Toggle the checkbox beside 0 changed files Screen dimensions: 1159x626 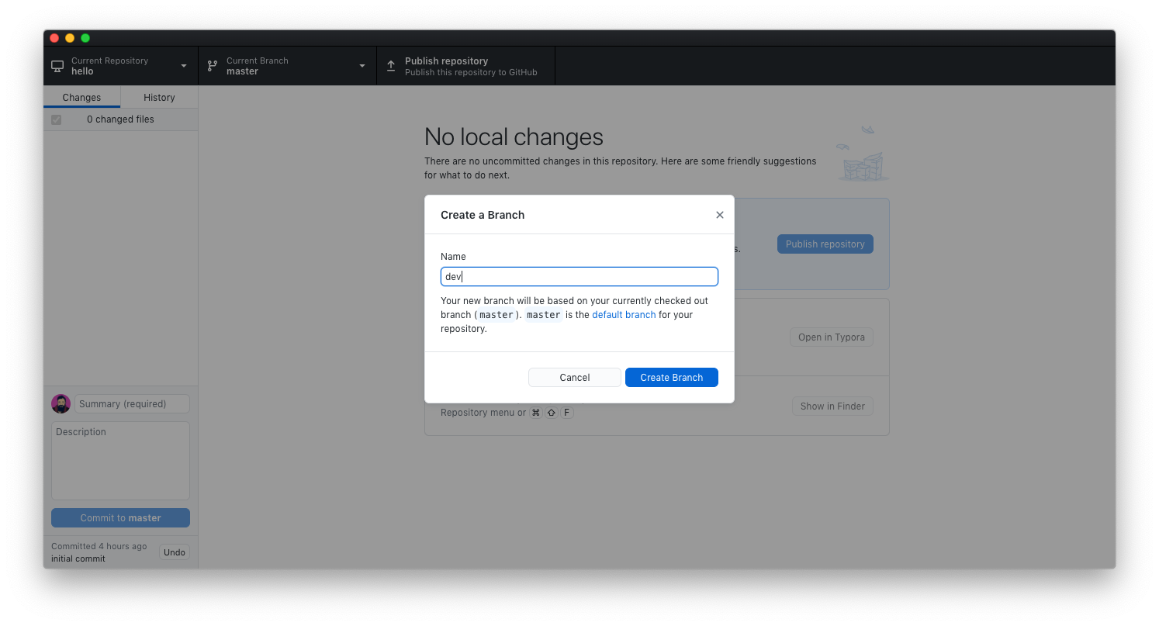[x=56, y=119]
